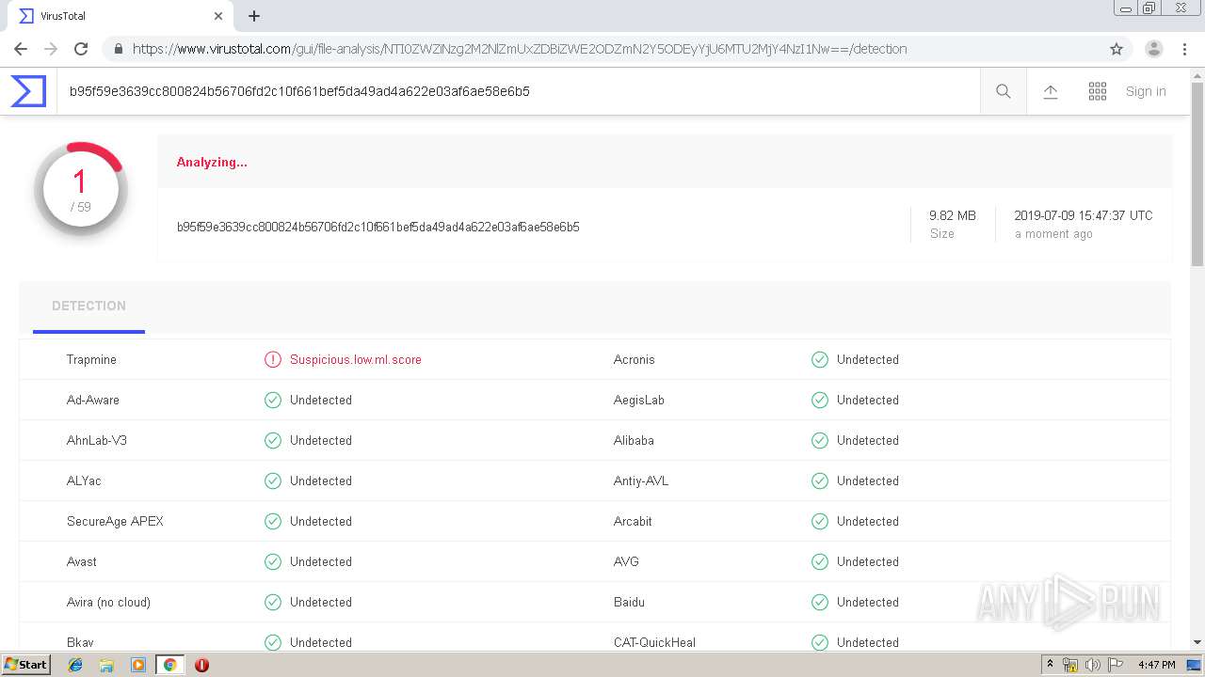Click the Trapmine suspicious alert icon
Screen dimensions: 1205x677
tap(273, 359)
